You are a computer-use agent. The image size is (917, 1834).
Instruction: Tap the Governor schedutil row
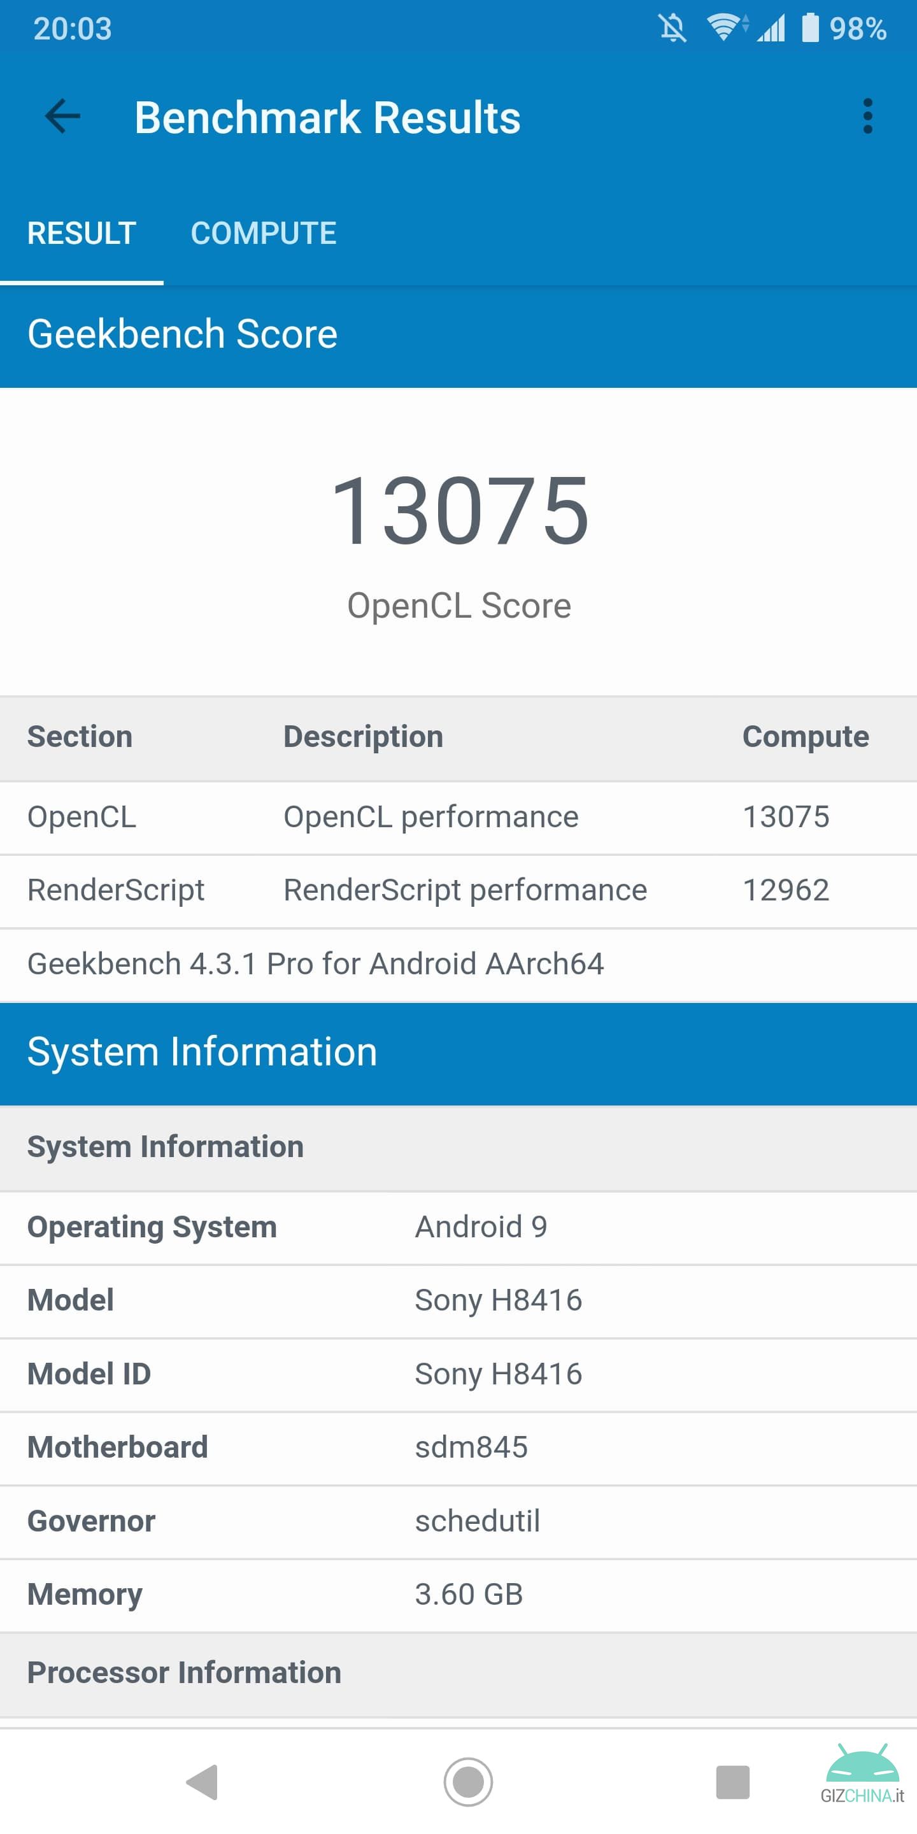(458, 1521)
